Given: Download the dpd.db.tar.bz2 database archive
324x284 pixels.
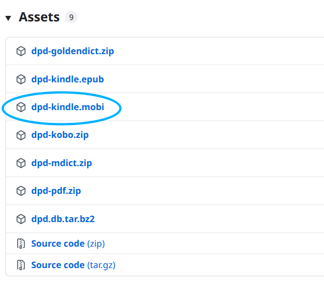Looking at the screenshot, I should point(63,219).
